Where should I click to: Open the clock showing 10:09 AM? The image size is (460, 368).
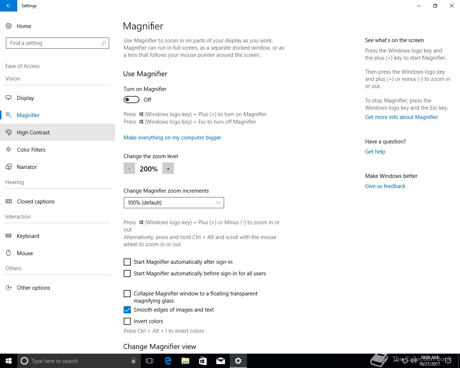[x=429, y=361]
